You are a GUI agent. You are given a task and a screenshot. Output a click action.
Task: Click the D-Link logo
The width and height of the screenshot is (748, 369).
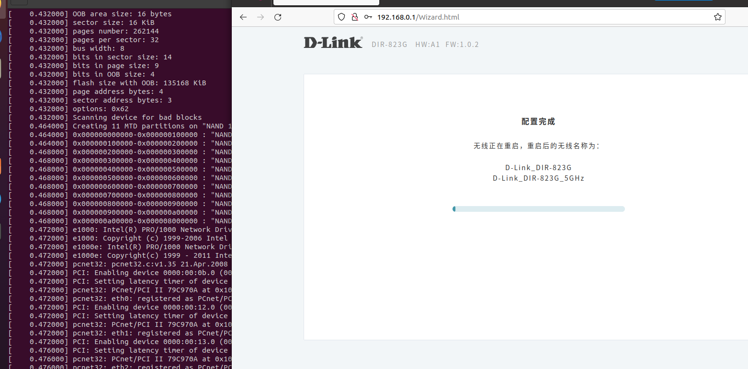click(x=333, y=43)
